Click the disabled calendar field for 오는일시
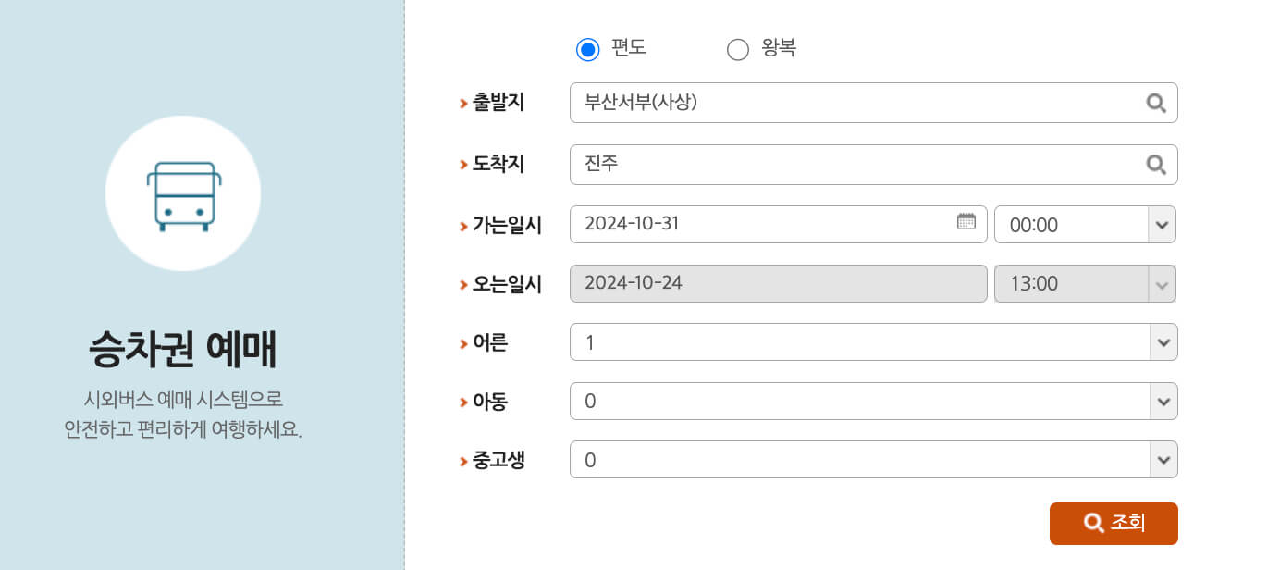 (x=777, y=283)
